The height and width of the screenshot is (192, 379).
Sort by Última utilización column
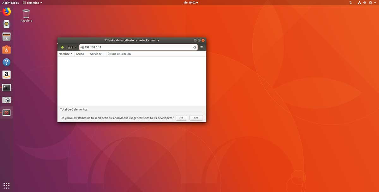119,54
